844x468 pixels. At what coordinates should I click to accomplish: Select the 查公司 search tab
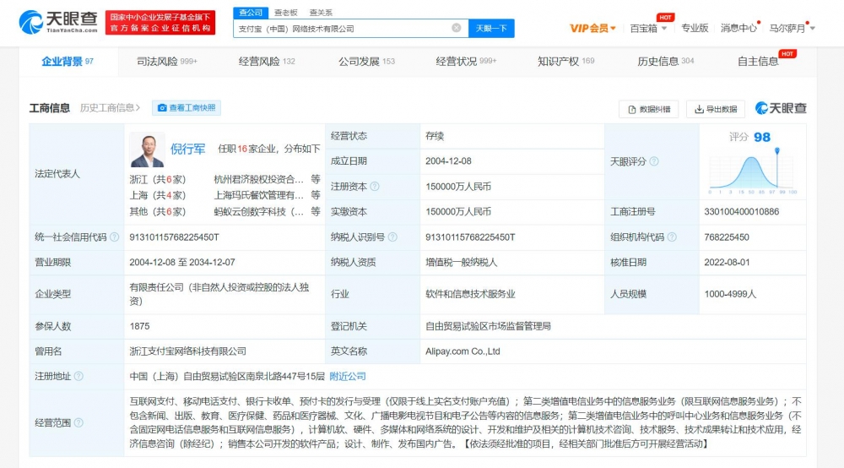(251, 13)
